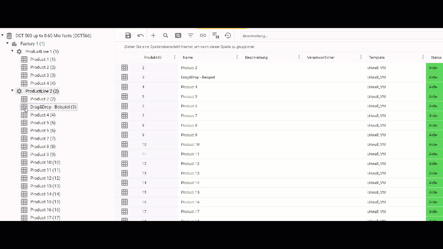Select the Drag&Drop - Beispiel tree item
Screen dimensions: 443x249
coord(53,107)
